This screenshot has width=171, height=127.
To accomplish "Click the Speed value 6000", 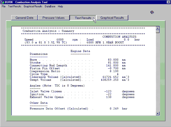I will pyautogui.click(x=60, y=39).
